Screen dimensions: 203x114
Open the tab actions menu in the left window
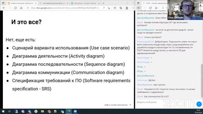[3, 3]
